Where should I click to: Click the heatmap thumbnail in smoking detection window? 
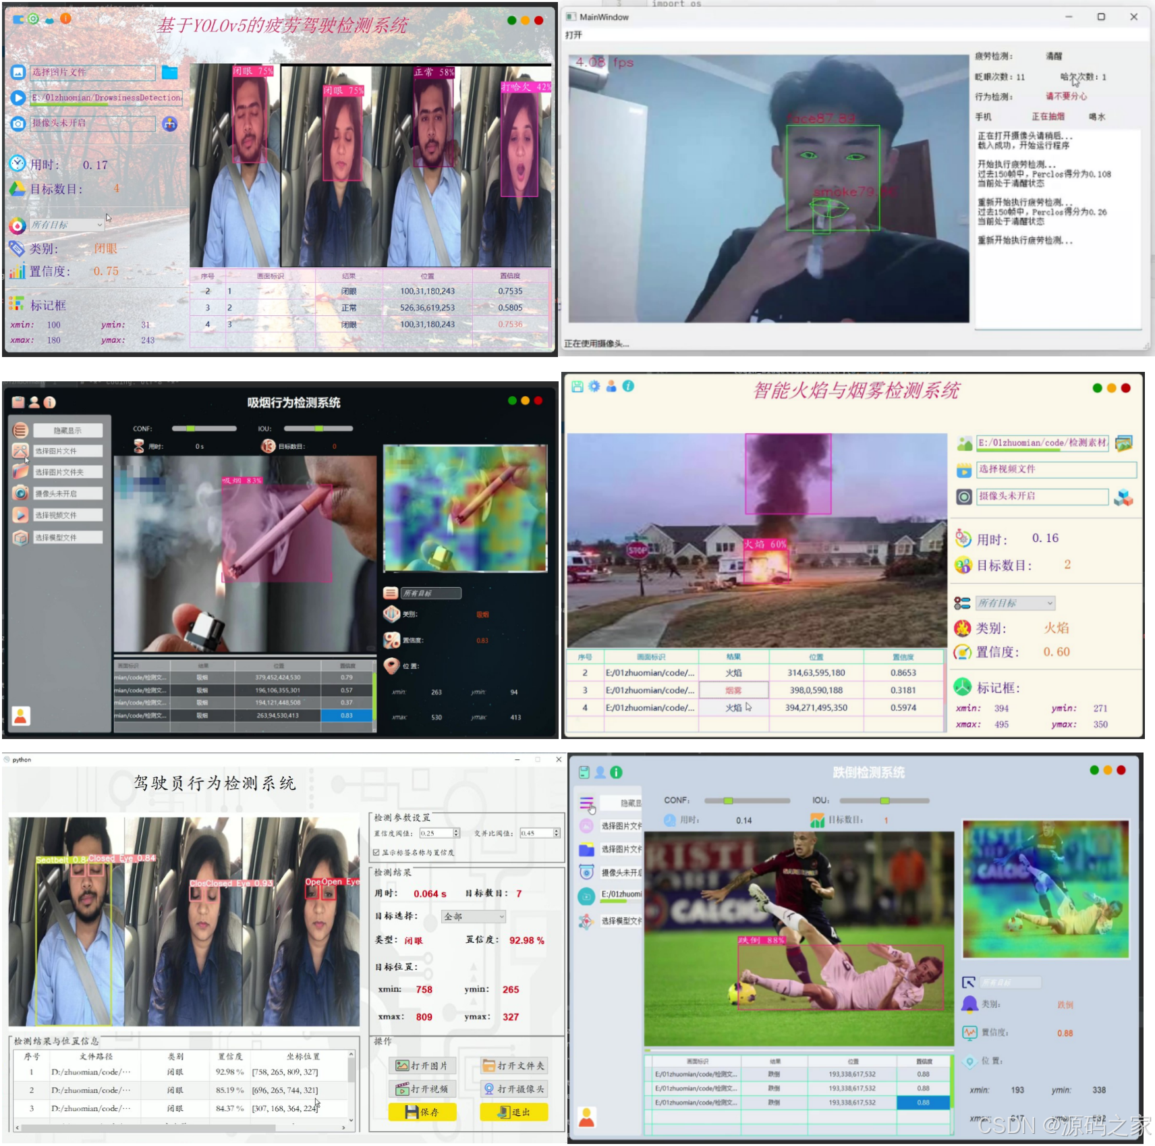click(x=466, y=508)
